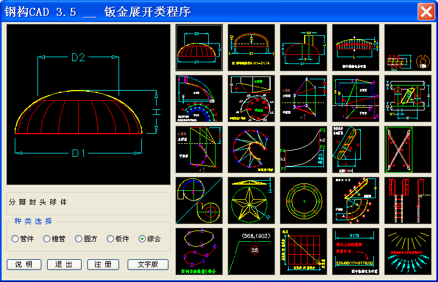Select the 管件 radio button

click(15, 239)
